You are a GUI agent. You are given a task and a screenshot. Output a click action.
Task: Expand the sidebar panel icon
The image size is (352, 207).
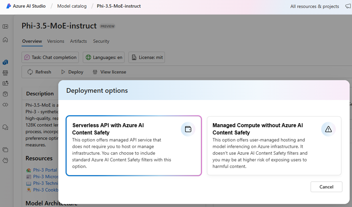point(5,26)
